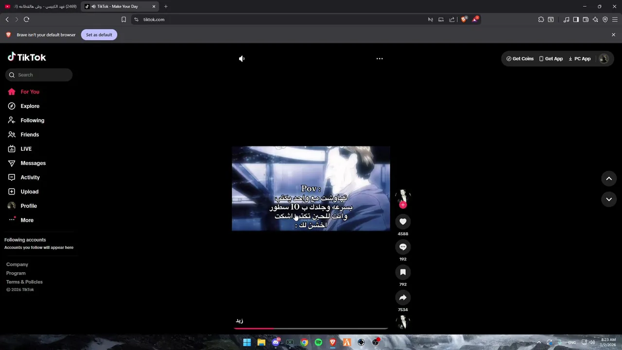Mute the TikTok video with the speaker icon

point(242,59)
